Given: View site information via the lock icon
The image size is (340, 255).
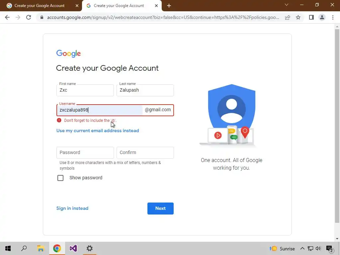Looking at the screenshot, I should (42, 17).
